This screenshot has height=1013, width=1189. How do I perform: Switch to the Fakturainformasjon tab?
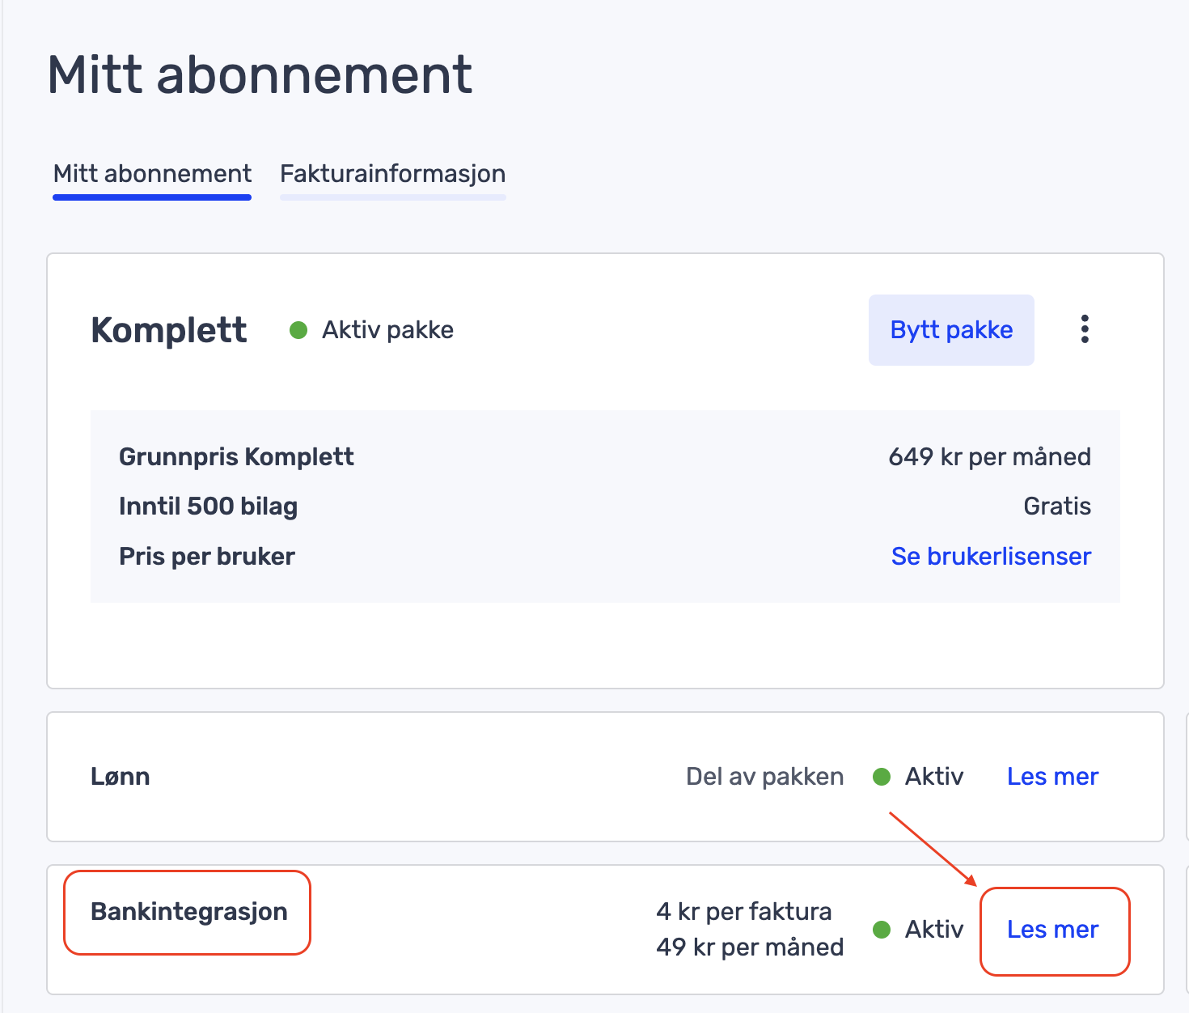pos(392,174)
